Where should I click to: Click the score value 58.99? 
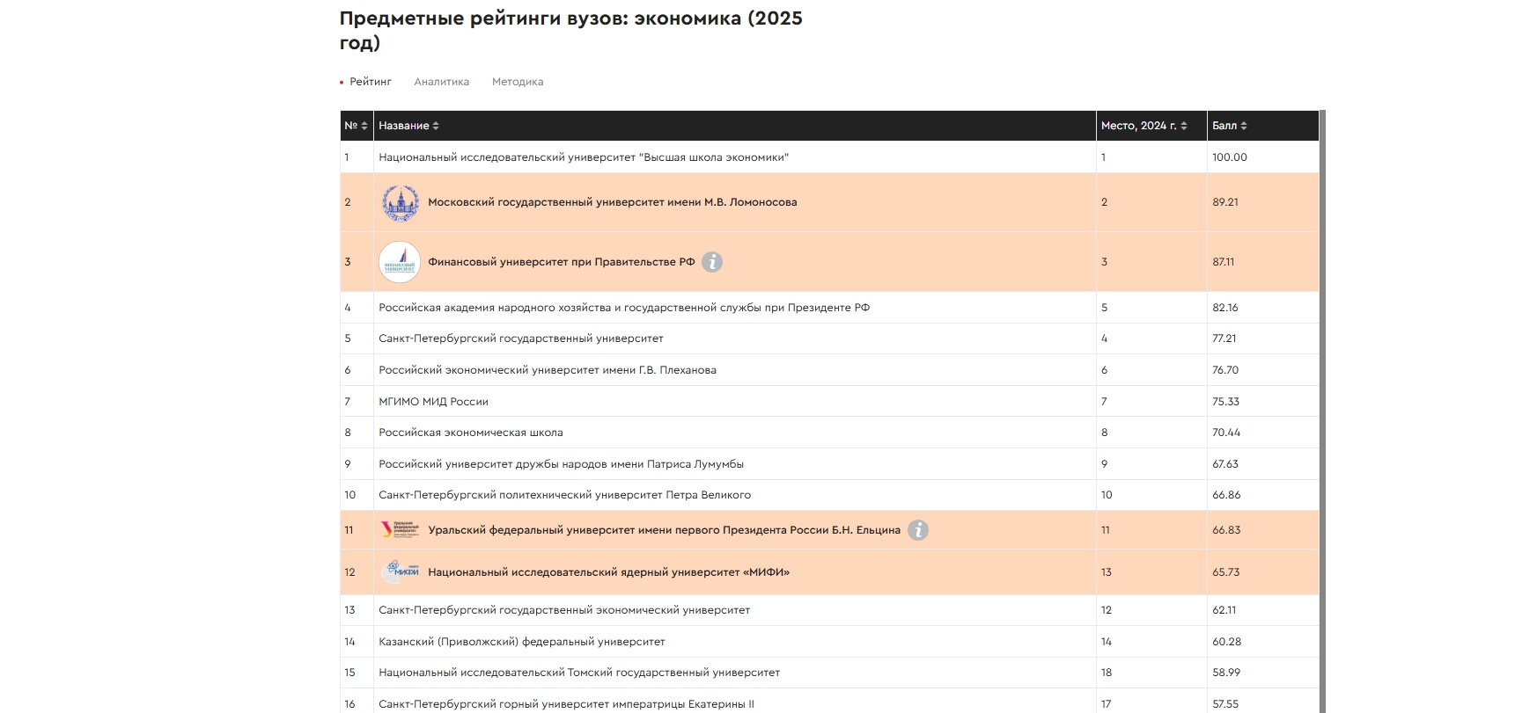click(1226, 673)
